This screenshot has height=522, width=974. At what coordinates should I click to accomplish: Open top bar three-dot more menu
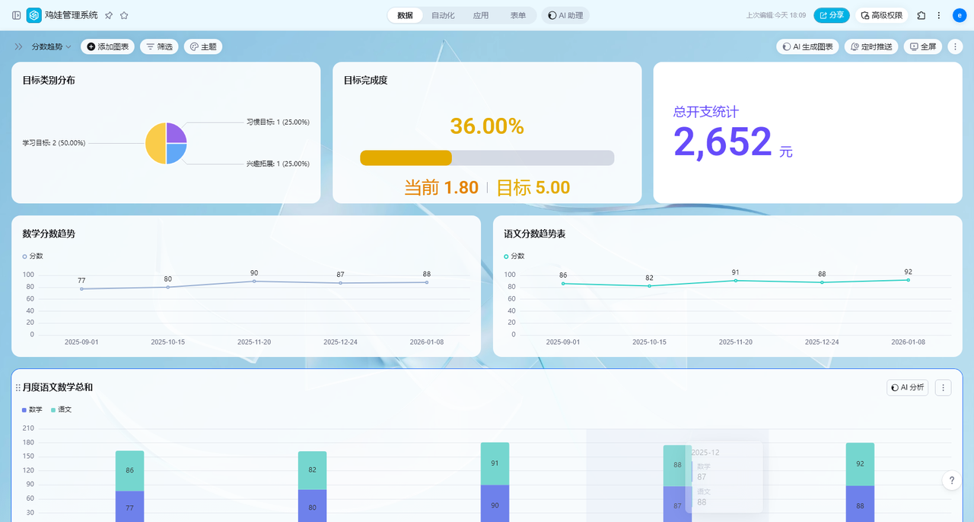point(939,15)
